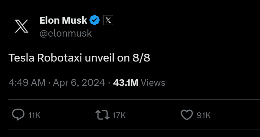
Task: Click the word Tesla in the tweet
Action: point(22,58)
